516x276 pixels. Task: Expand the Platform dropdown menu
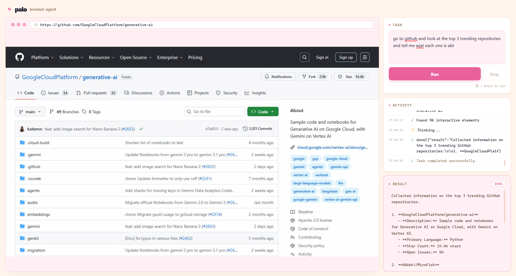coord(42,58)
